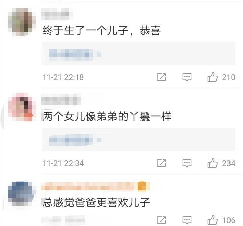Reply to the 11-21 22:18 comment
The height and width of the screenshot is (226, 243).
tap(187, 77)
